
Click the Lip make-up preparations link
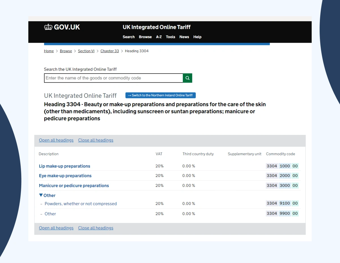pos(65,166)
